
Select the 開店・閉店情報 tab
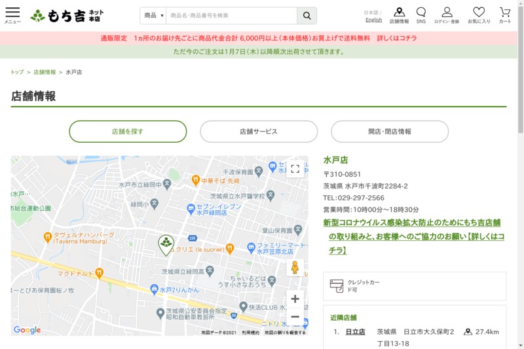pyautogui.click(x=390, y=132)
